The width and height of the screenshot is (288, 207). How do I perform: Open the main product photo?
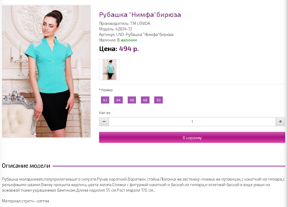46,71
